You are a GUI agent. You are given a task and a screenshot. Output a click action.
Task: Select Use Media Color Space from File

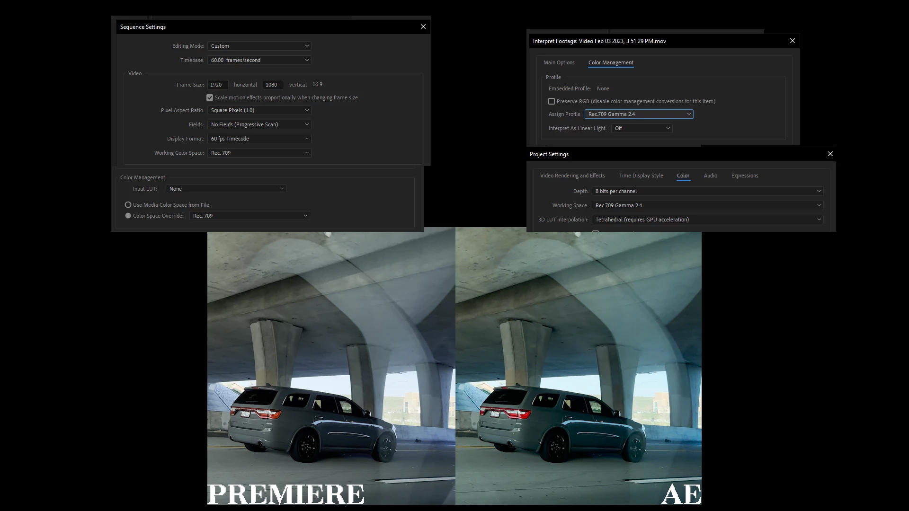click(x=128, y=205)
